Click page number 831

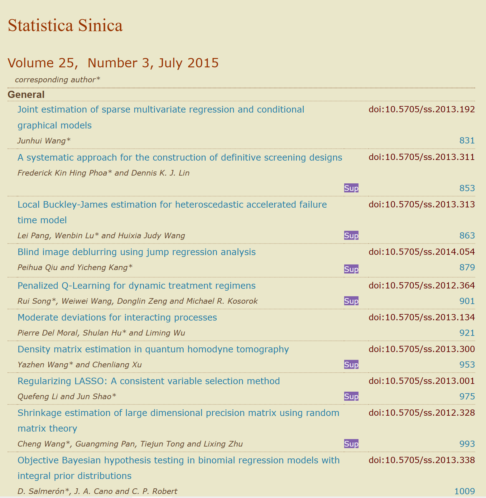coord(467,141)
